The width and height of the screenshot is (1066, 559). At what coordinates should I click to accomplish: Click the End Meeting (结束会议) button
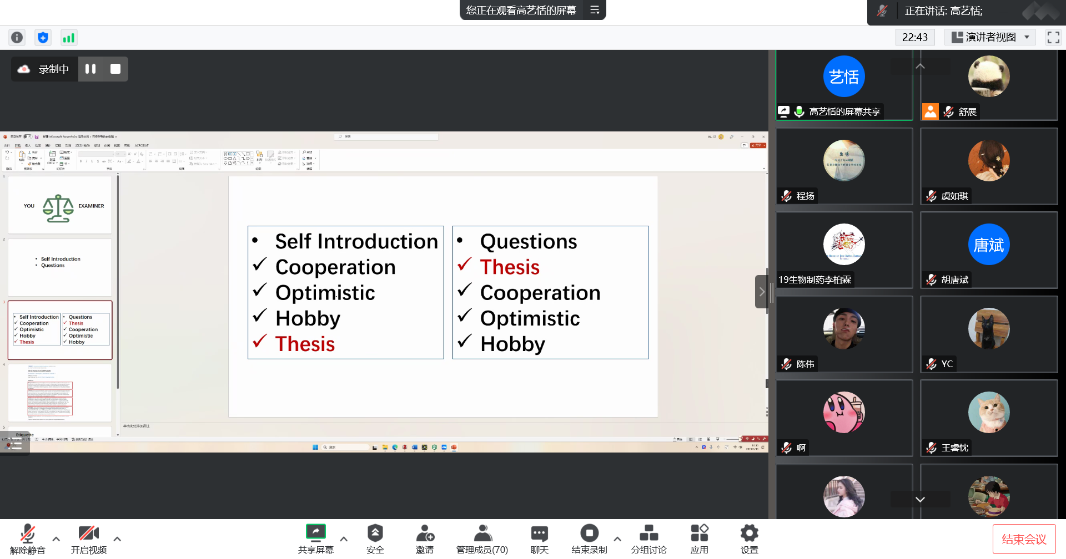(x=1024, y=539)
